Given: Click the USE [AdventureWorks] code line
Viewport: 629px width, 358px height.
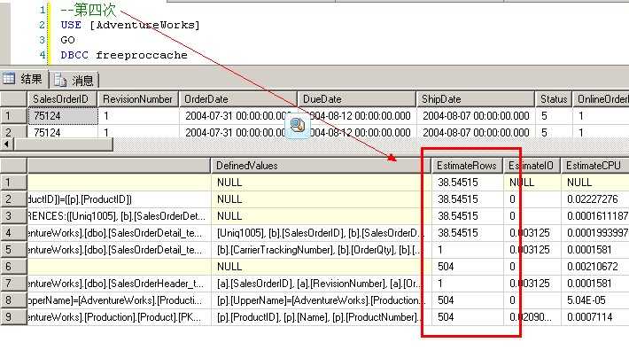Looking at the screenshot, I should pos(130,25).
